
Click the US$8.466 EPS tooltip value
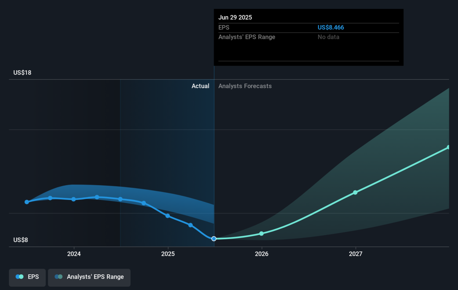[331, 27]
